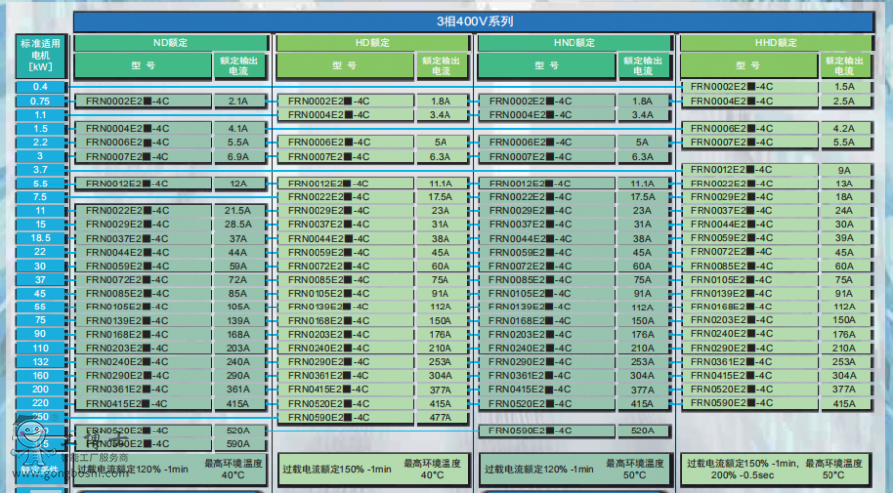Click the 132 kW row label
The width and height of the screenshot is (893, 493).
click(x=40, y=362)
